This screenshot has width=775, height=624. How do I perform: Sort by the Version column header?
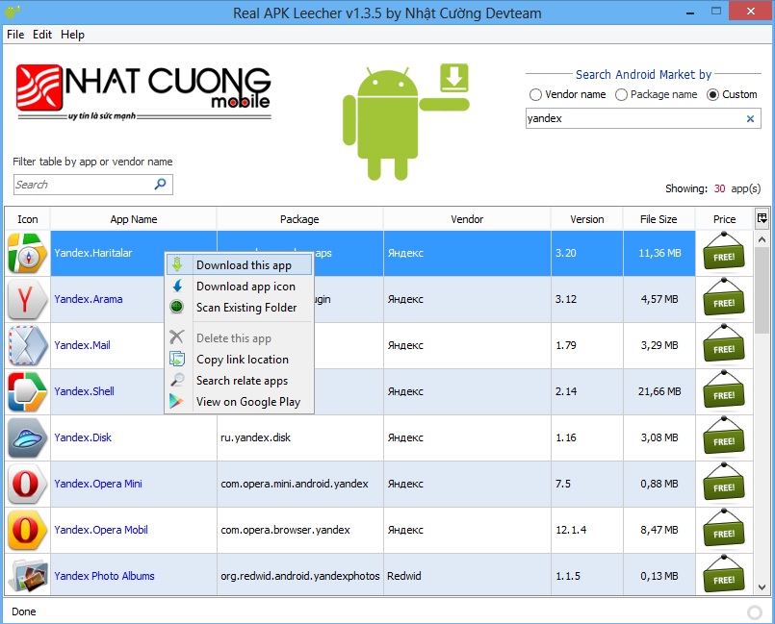tap(586, 219)
